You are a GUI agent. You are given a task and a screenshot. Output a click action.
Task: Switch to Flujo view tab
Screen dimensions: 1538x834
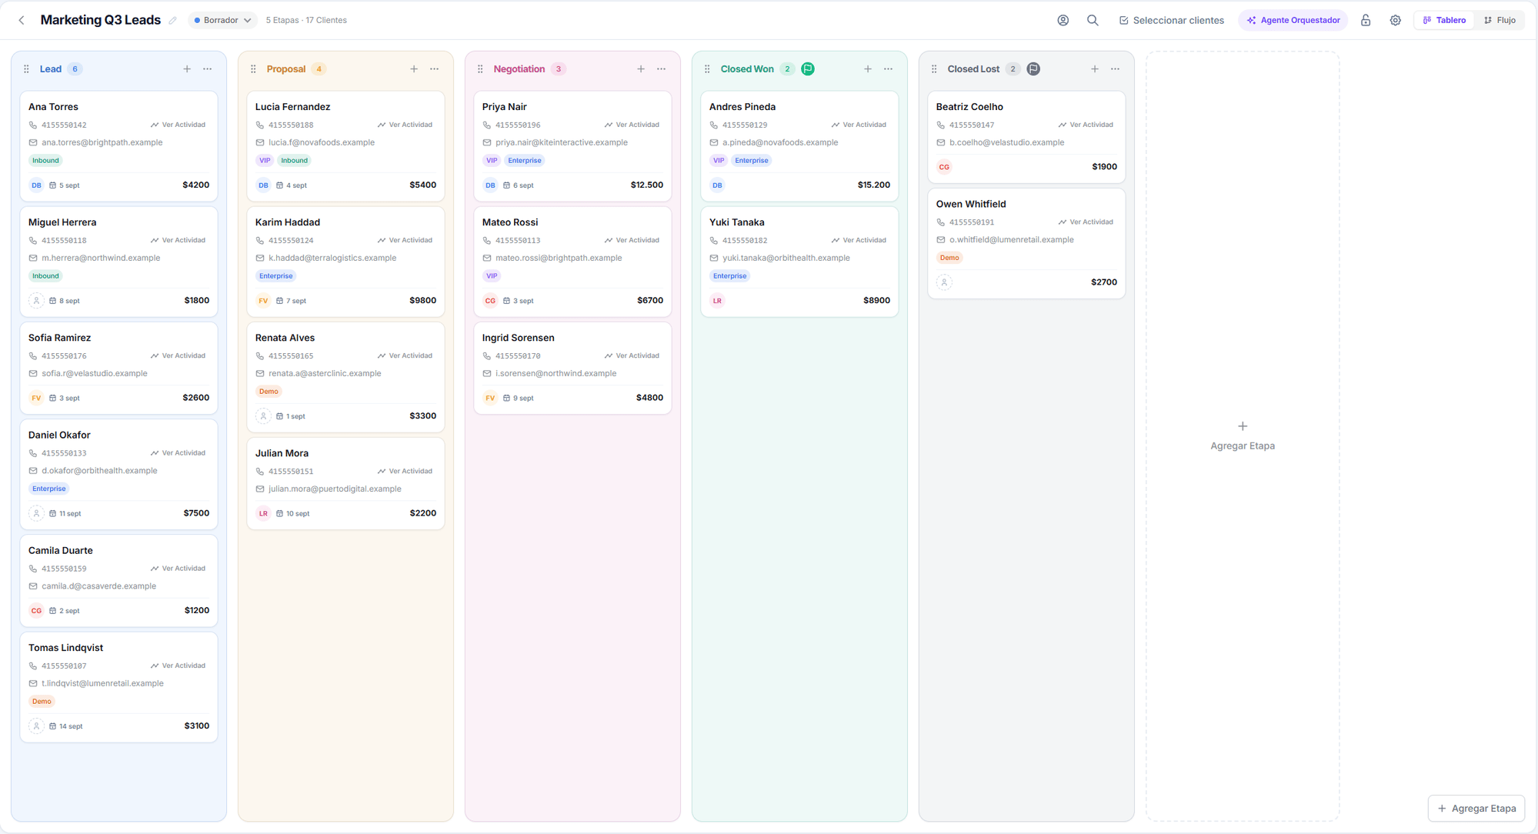1500,20
